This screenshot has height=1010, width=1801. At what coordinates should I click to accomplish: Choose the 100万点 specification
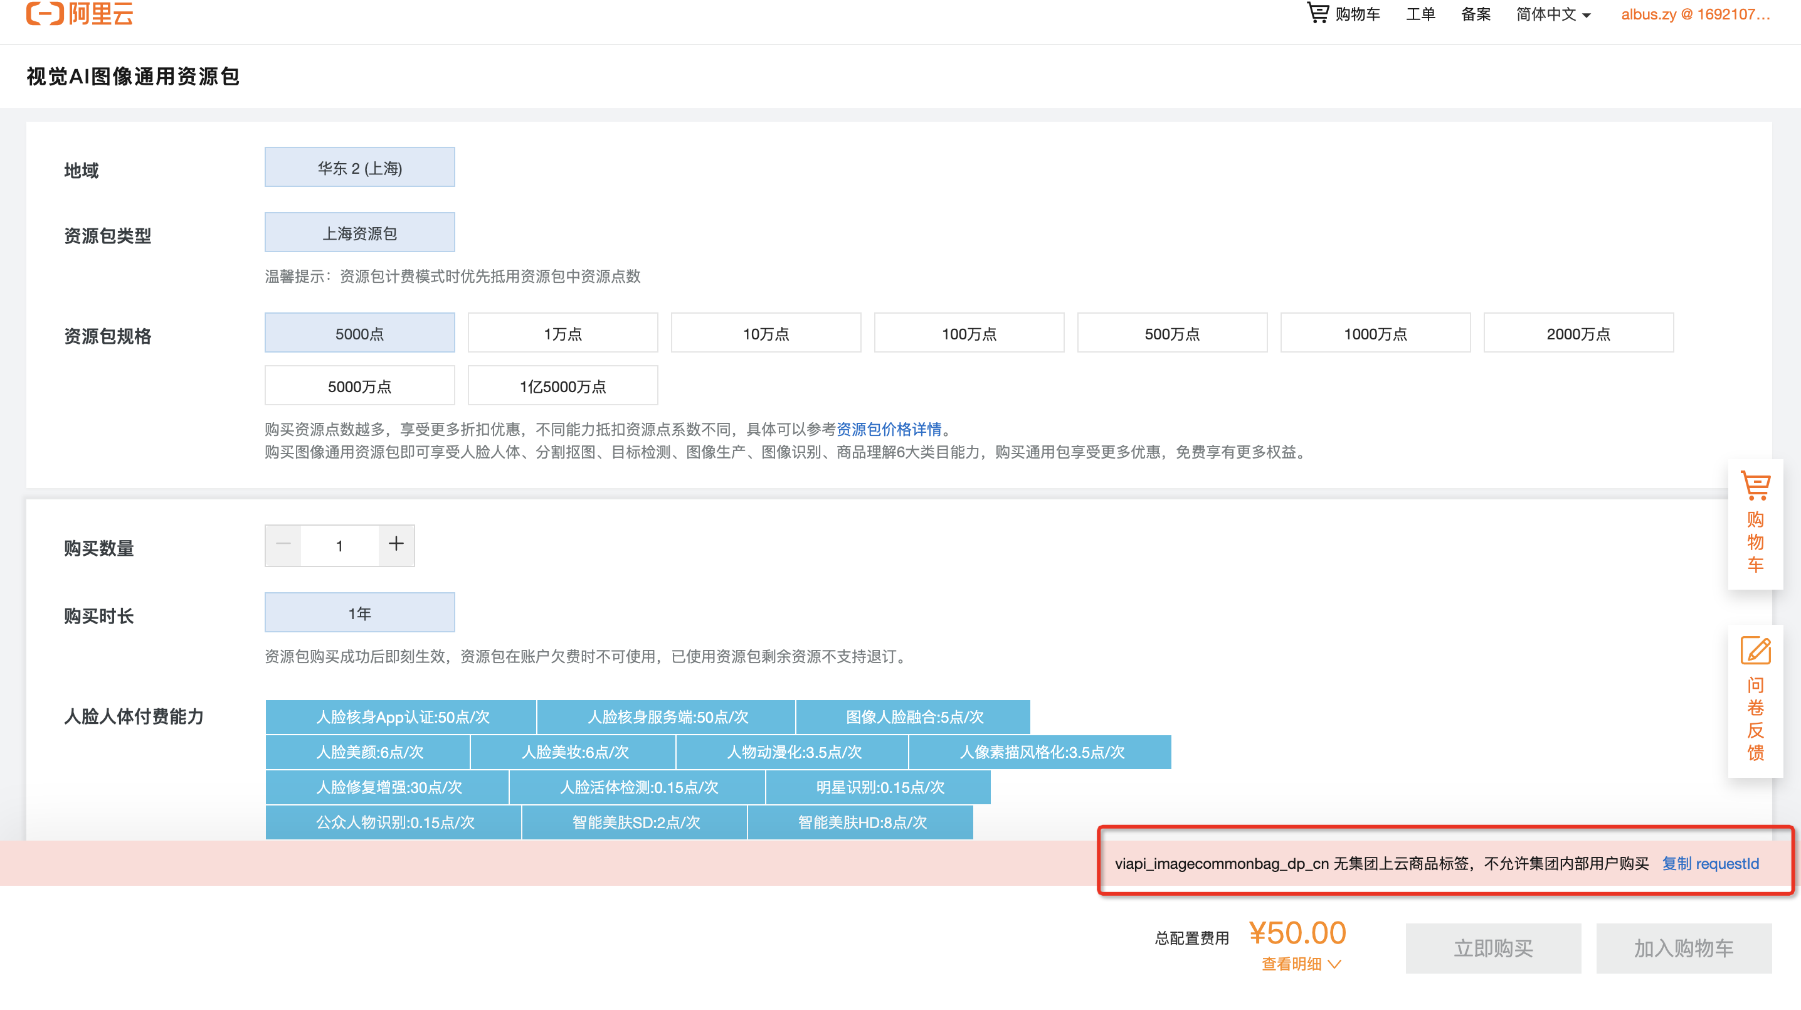[969, 333]
